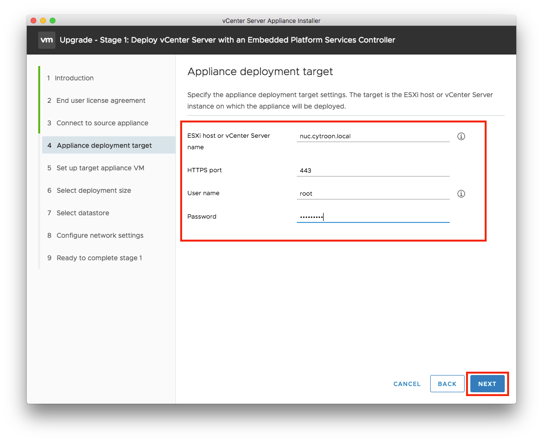543x442 pixels.
Task: Click the "Password" field label
Action: click(202, 217)
